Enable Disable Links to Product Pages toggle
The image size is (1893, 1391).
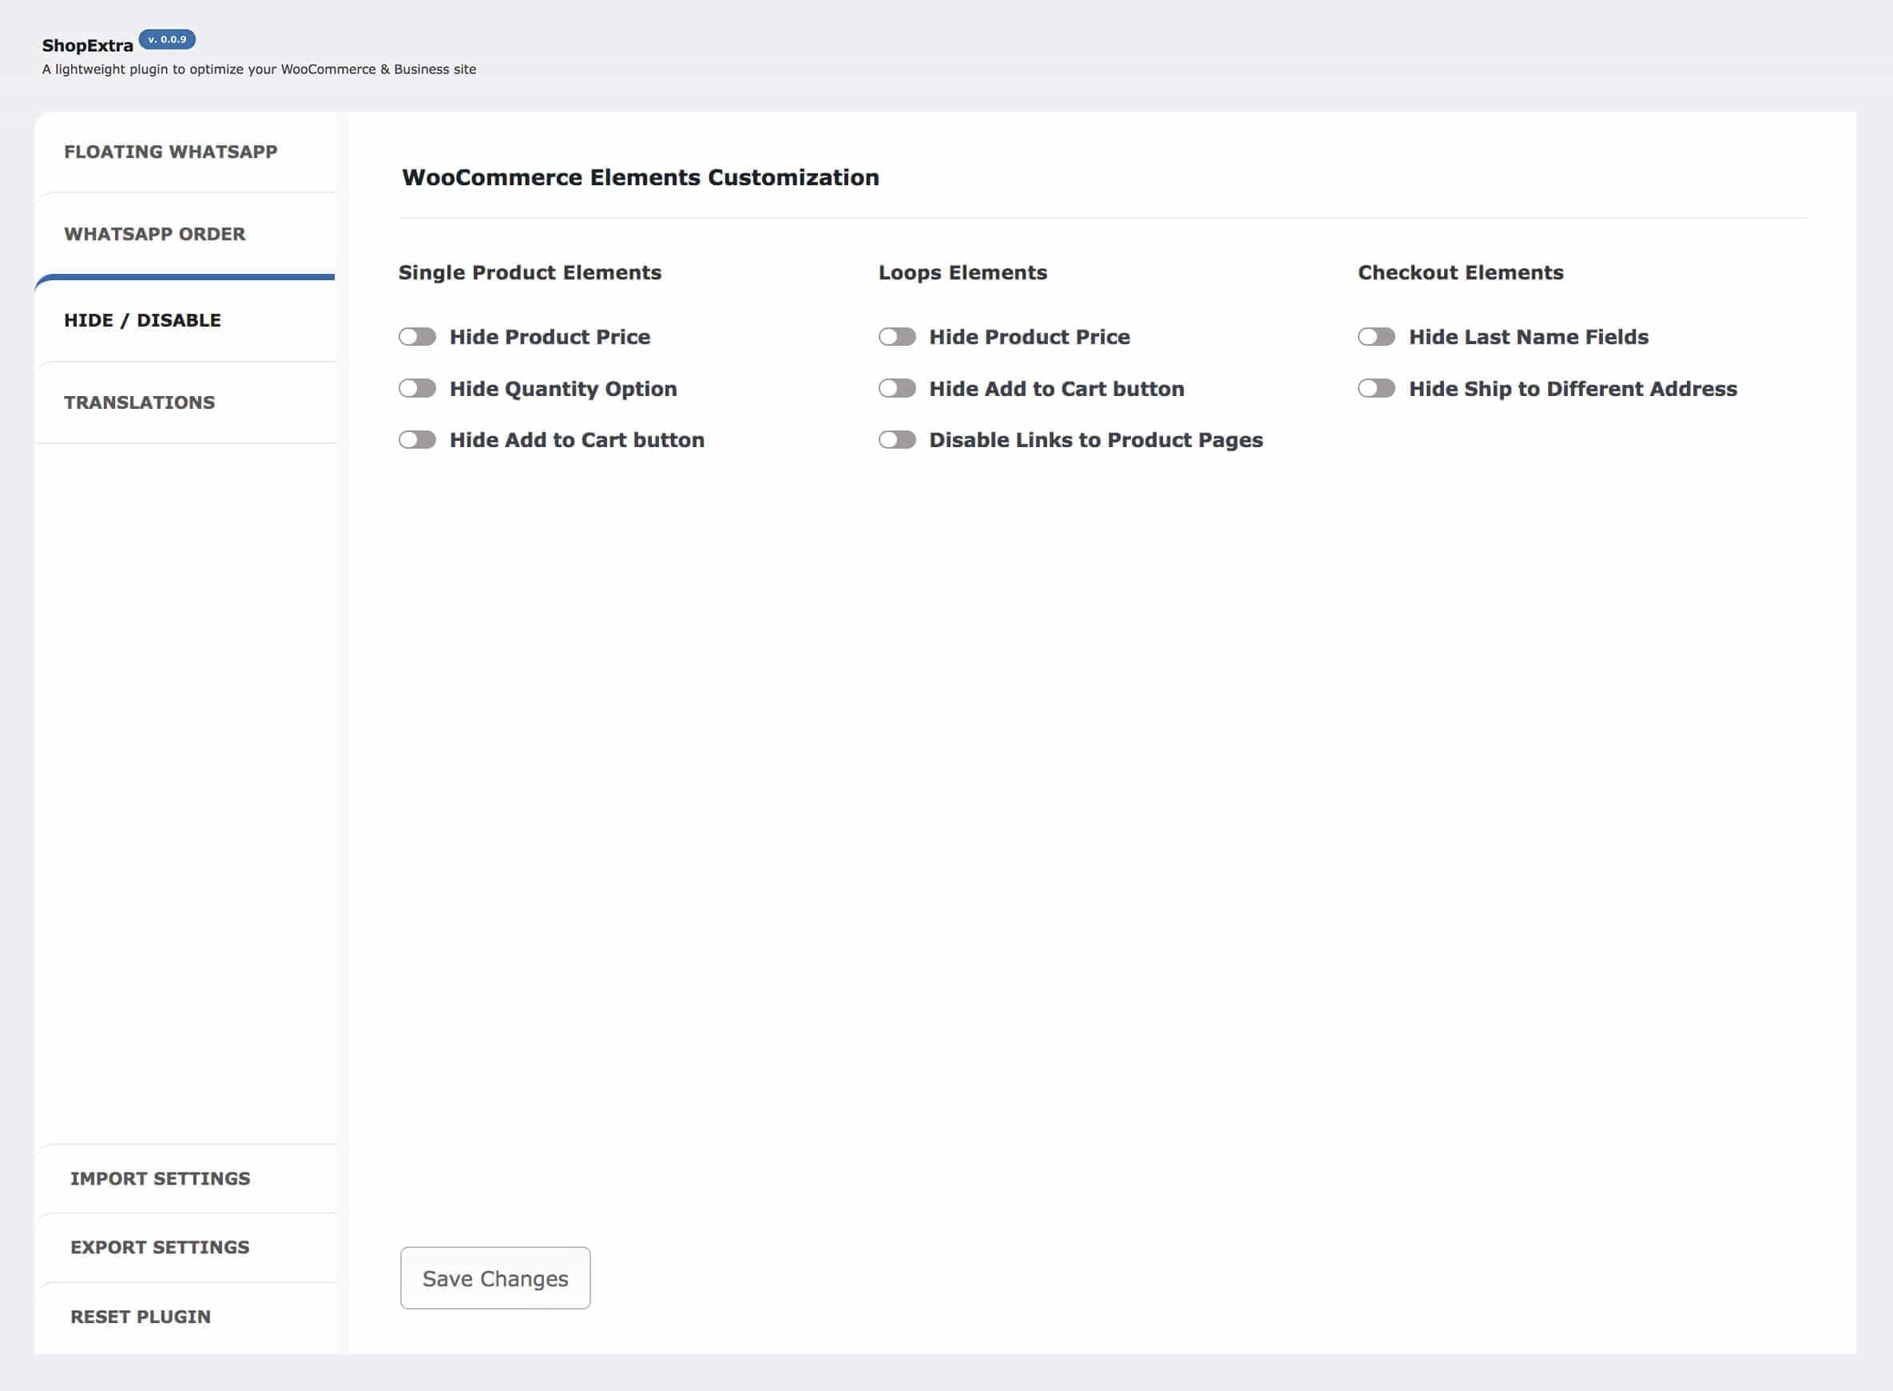897,439
